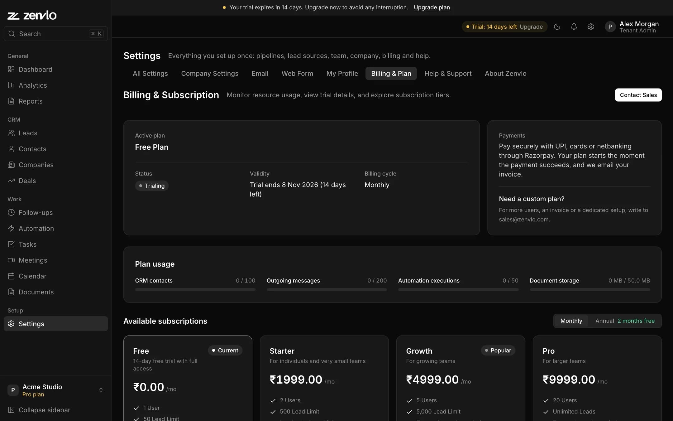Go to Reports in sidebar

tap(56, 101)
